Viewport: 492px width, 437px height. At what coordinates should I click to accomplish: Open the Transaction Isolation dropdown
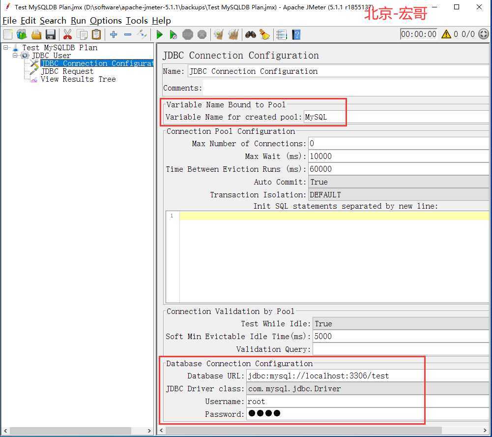398,195
